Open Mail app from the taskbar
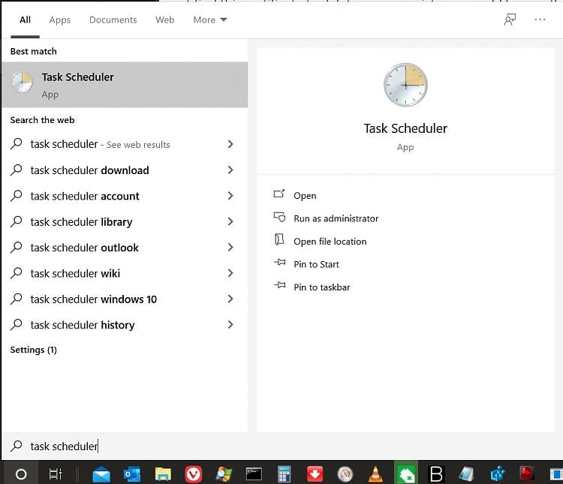Viewport: 563px width, 484px height. (101, 474)
